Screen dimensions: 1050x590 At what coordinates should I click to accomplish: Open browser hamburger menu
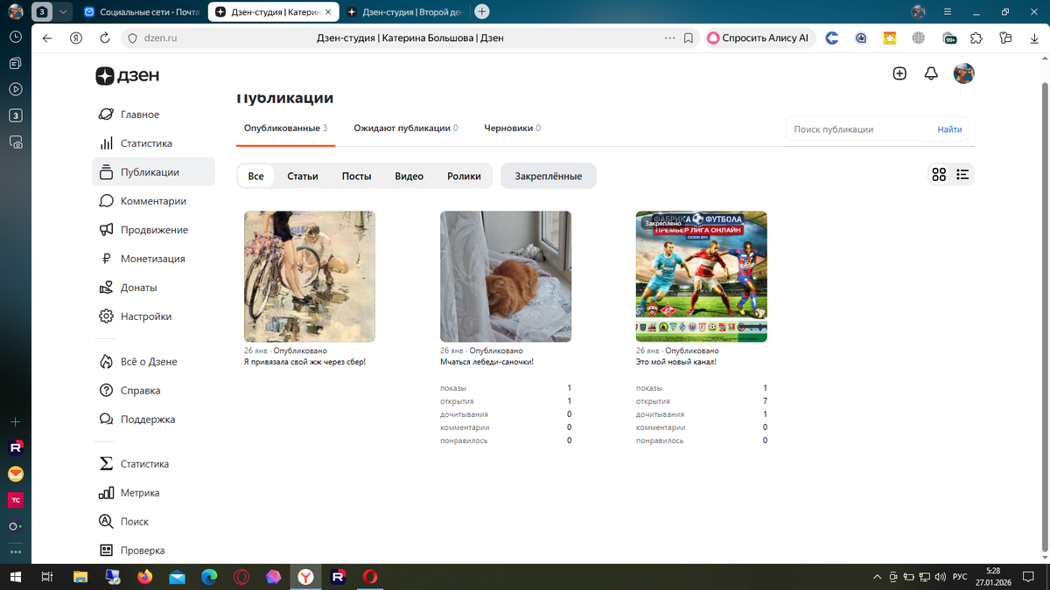[948, 12]
